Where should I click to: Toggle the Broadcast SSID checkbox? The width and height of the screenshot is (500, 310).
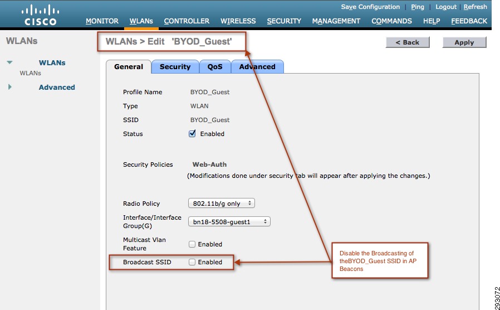pyautogui.click(x=192, y=262)
